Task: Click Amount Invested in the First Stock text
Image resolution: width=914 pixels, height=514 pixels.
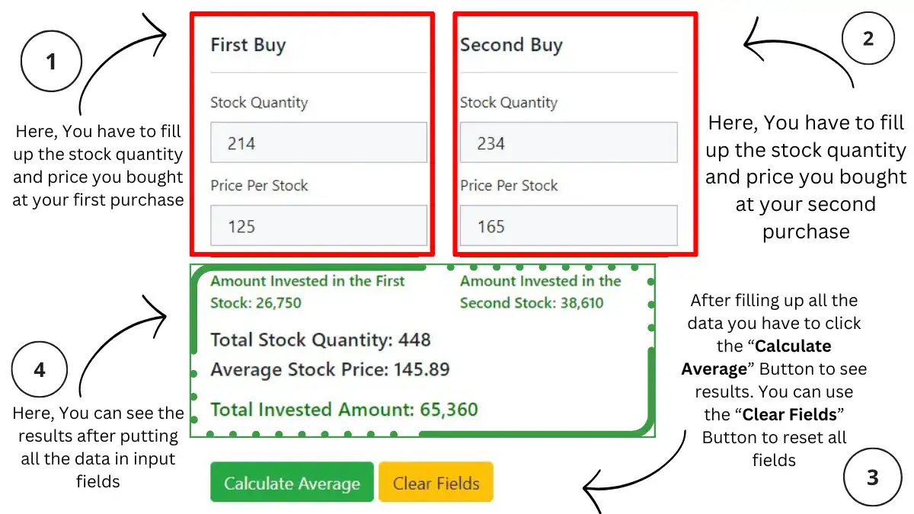Action: point(308,292)
